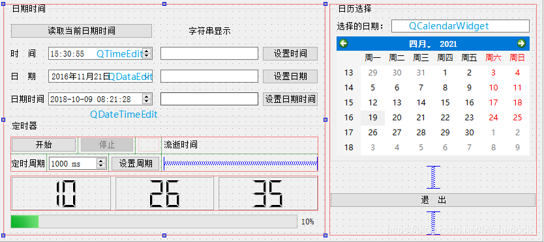Click the 选择的日期 label
The width and height of the screenshot is (544, 242).
361,26
